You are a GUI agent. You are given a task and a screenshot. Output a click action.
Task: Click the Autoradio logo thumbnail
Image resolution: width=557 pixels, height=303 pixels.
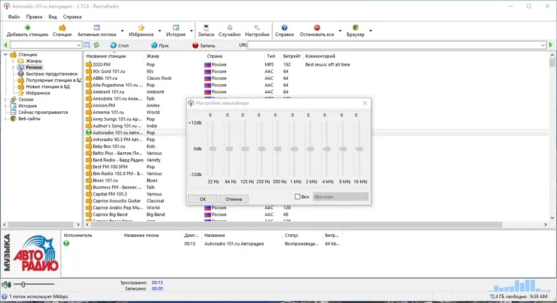pyautogui.click(x=31, y=254)
